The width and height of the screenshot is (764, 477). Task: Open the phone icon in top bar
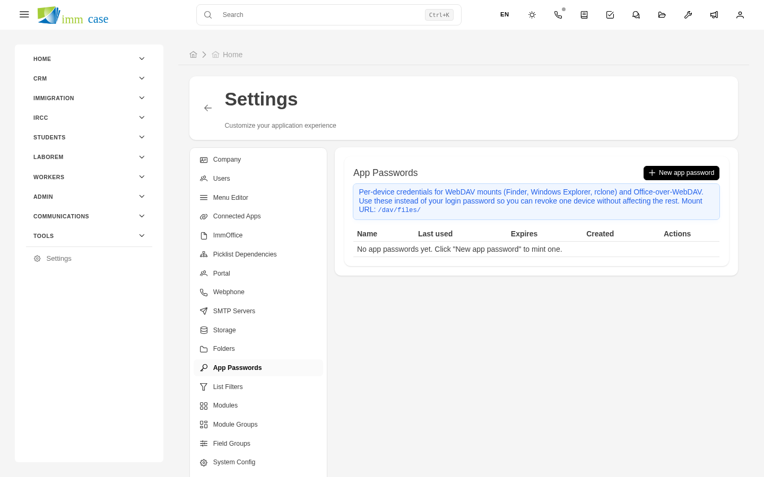click(x=558, y=15)
